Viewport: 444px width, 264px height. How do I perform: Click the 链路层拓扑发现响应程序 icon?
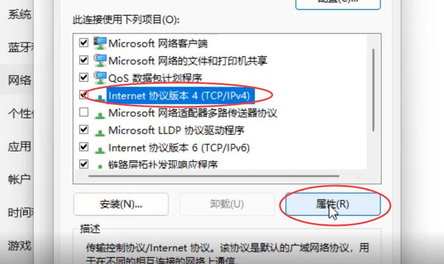99,166
